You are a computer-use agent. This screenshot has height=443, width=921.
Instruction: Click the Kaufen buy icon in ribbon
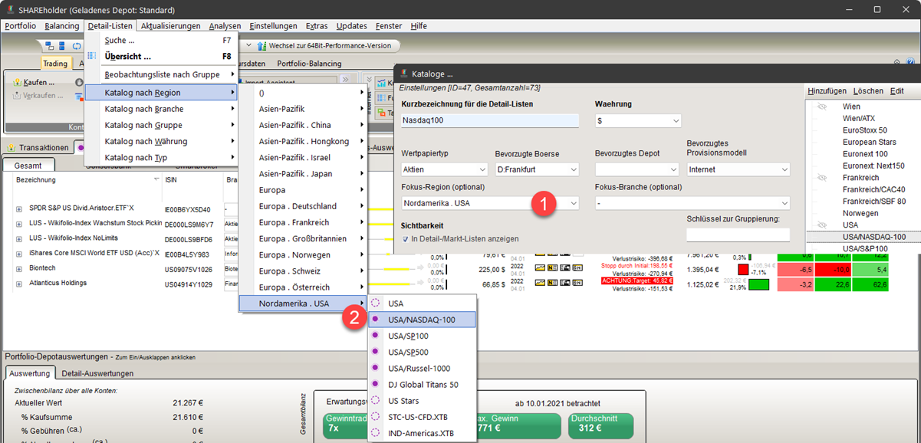coord(16,82)
